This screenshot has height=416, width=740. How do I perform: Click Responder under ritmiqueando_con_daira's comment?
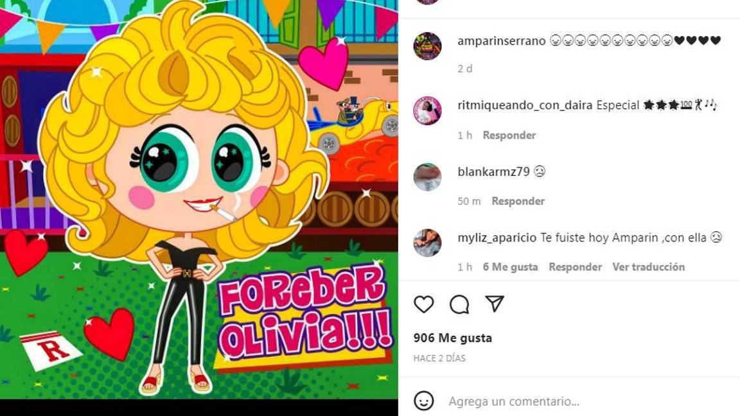pyautogui.click(x=509, y=135)
